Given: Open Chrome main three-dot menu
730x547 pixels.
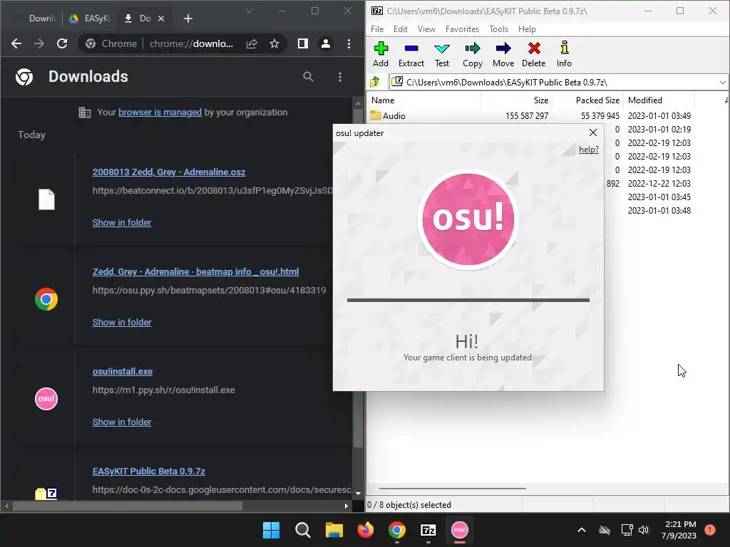Looking at the screenshot, I should (x=349, y=43).
